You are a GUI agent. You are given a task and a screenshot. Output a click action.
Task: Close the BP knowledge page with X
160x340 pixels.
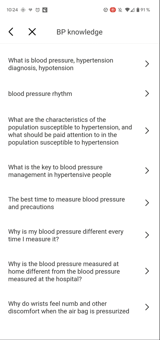click(32, 32)
